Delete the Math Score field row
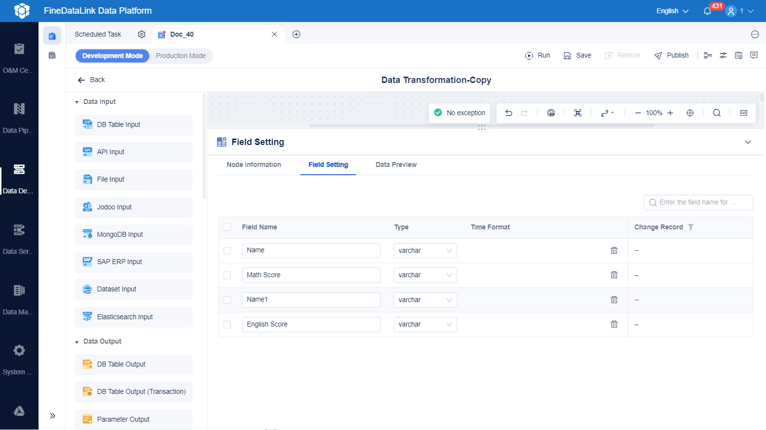This screenshot has height=430, width=766. click(x=614, y=275)
